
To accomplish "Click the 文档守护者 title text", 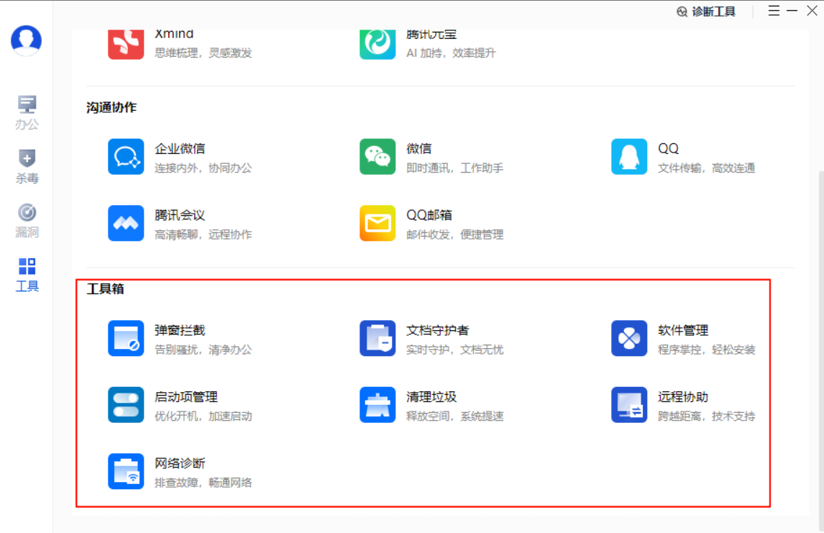I will point(438,330).
